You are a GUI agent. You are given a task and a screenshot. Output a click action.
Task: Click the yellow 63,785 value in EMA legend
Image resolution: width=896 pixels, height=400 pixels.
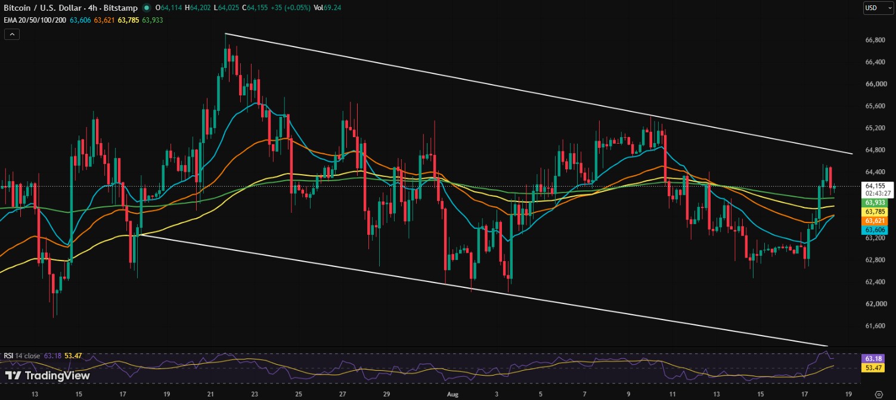point(128,20)
